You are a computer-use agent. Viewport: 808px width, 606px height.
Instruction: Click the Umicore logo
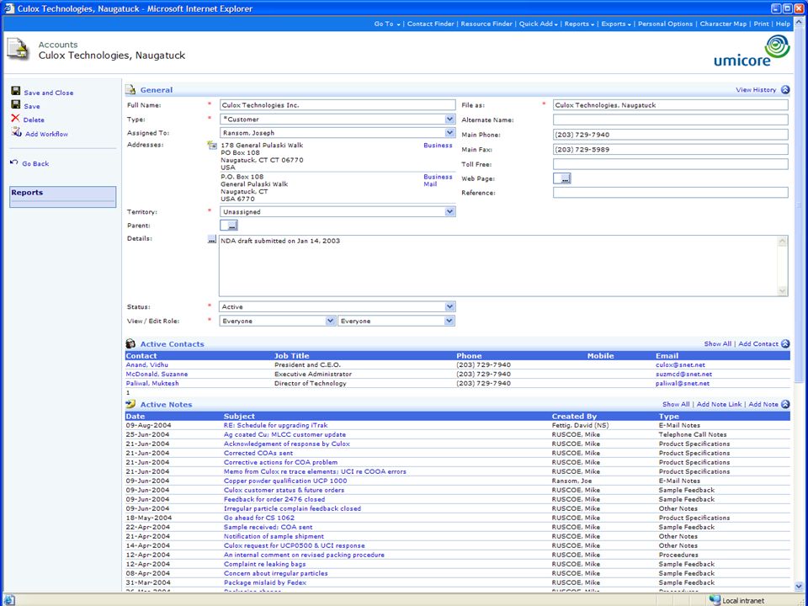tap(752, 51)
